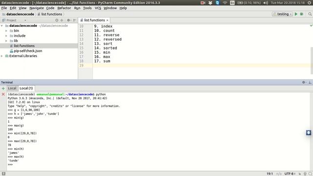Open the system power menu
The height and width of the screenshot is (176, 313).
click(310, 3)
